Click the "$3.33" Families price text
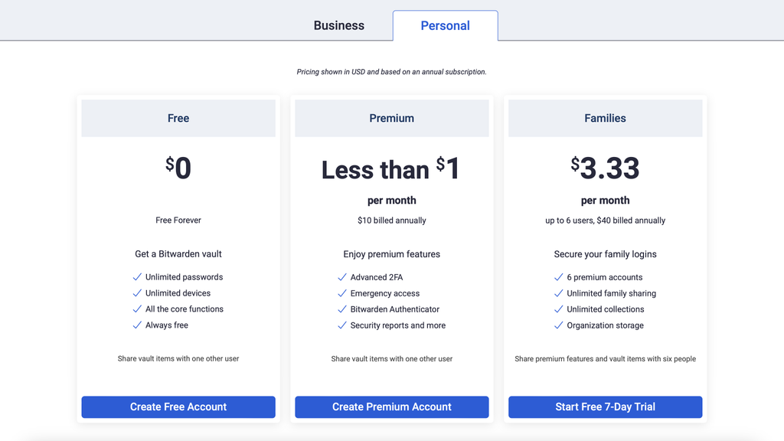The image size is (784, 441). pos(605,168)
